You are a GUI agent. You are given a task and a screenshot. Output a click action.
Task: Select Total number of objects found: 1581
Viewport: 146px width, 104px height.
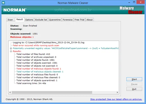click(x=35, y=60)
